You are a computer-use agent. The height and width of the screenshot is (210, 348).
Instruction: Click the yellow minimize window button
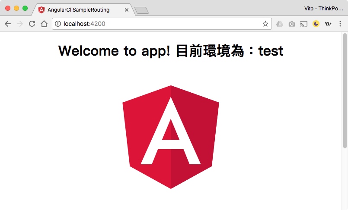click(x=16, y=8)
